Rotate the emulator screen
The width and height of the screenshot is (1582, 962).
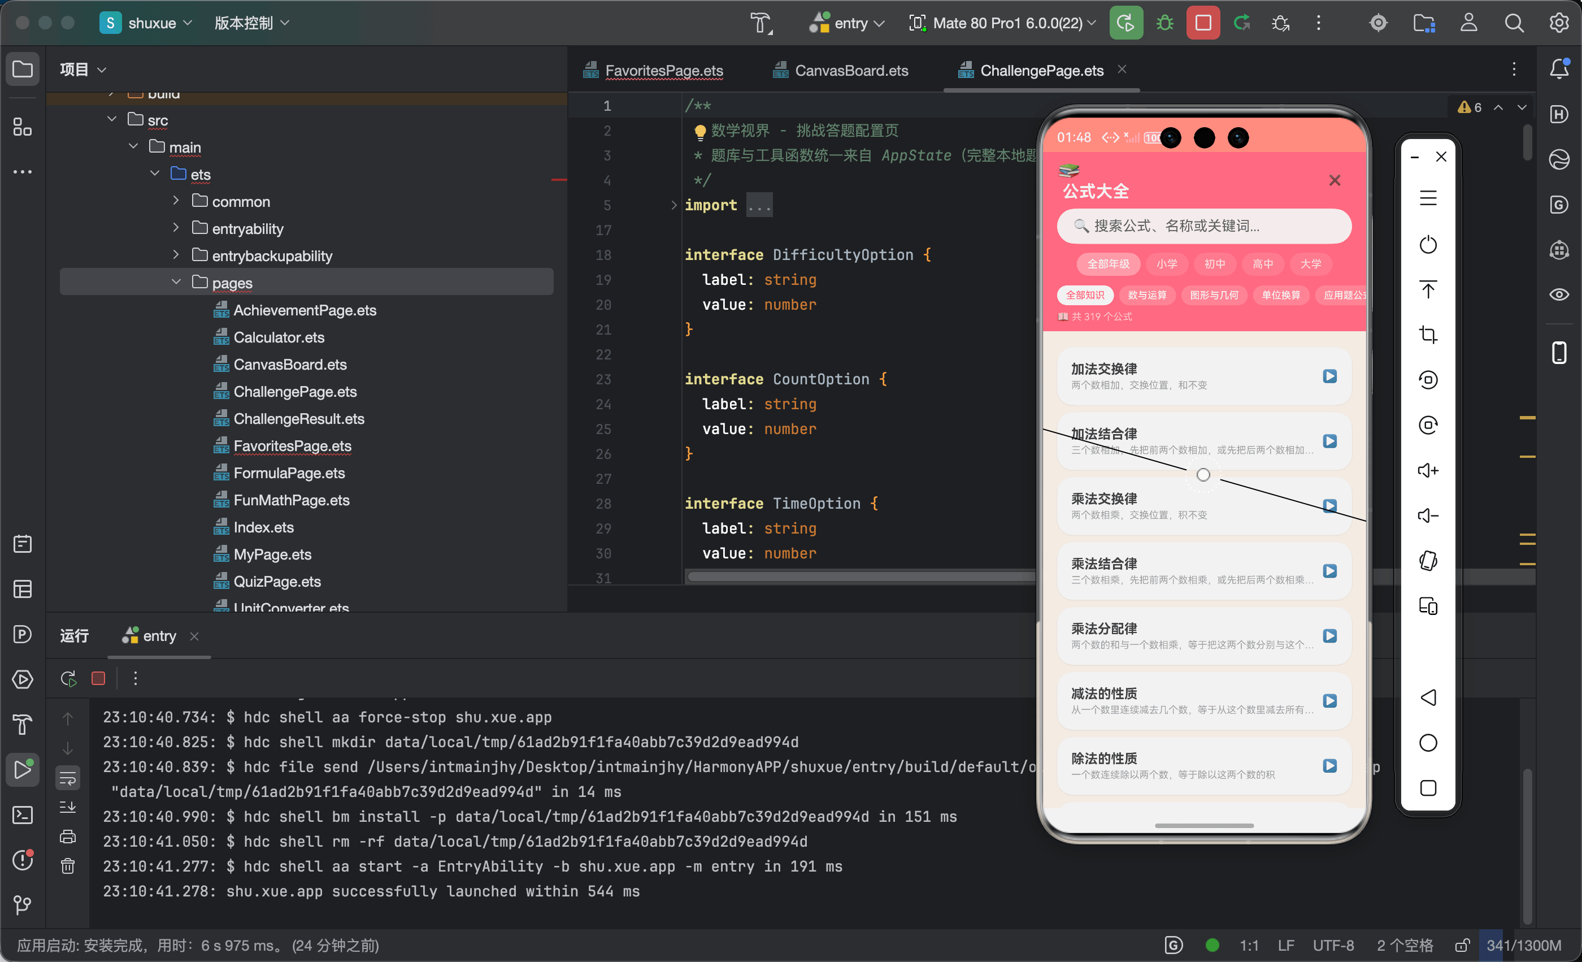[1427, 561]
